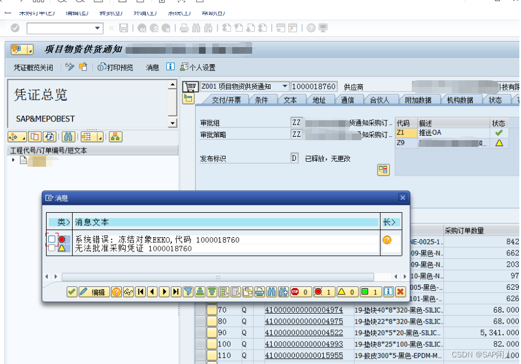The height and width of the screenshot is (364, 521).
Task: Click the green checkmark Continue button in 消息 dialog
Action: 71,292
